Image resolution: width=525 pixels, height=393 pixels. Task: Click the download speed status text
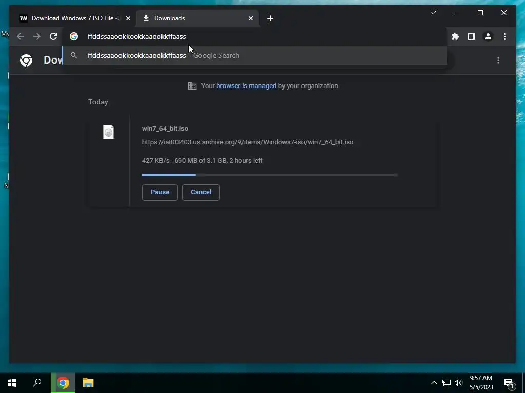[x=202, y=160]
